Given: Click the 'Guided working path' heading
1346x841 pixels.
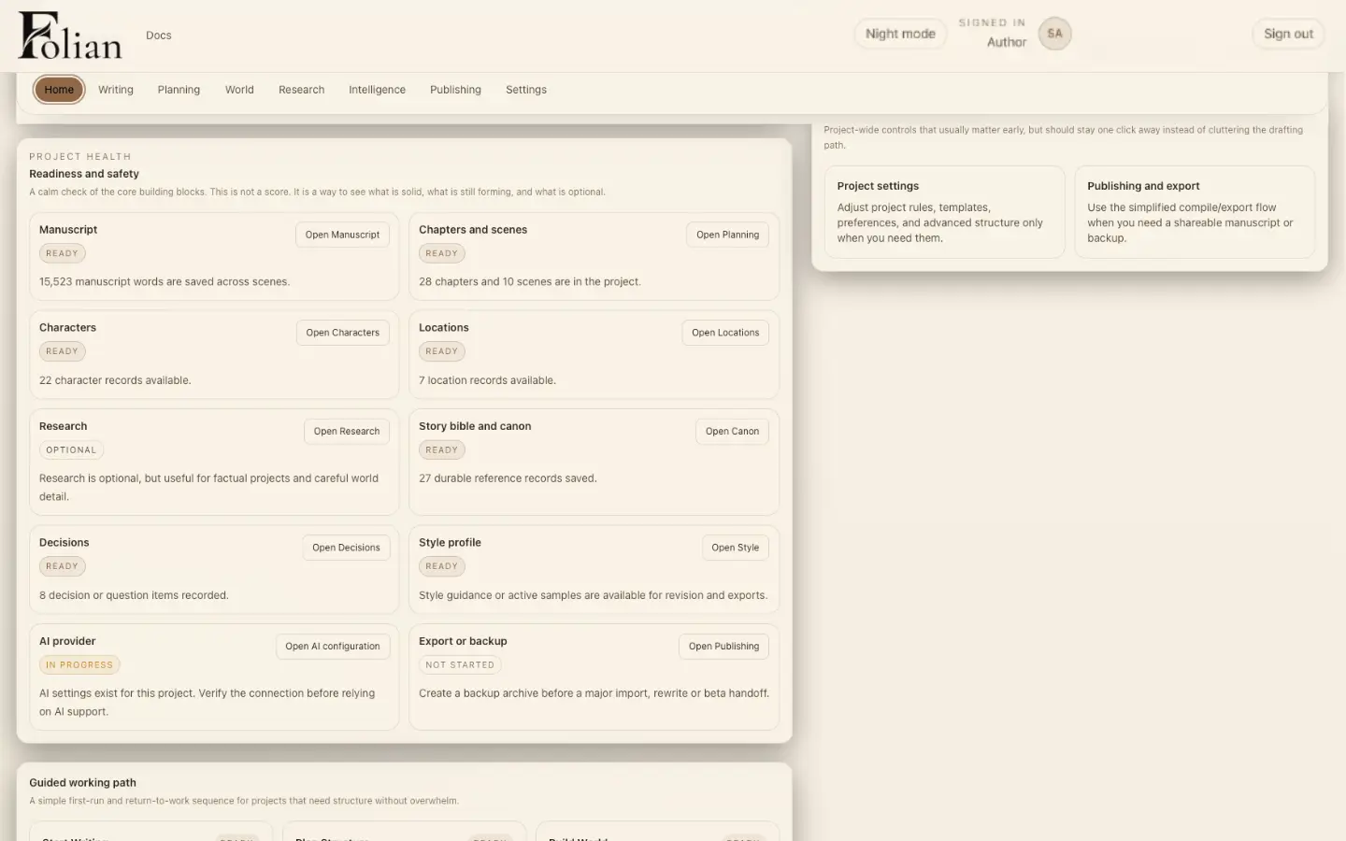Looking at the screenshot, I should 82,783.
